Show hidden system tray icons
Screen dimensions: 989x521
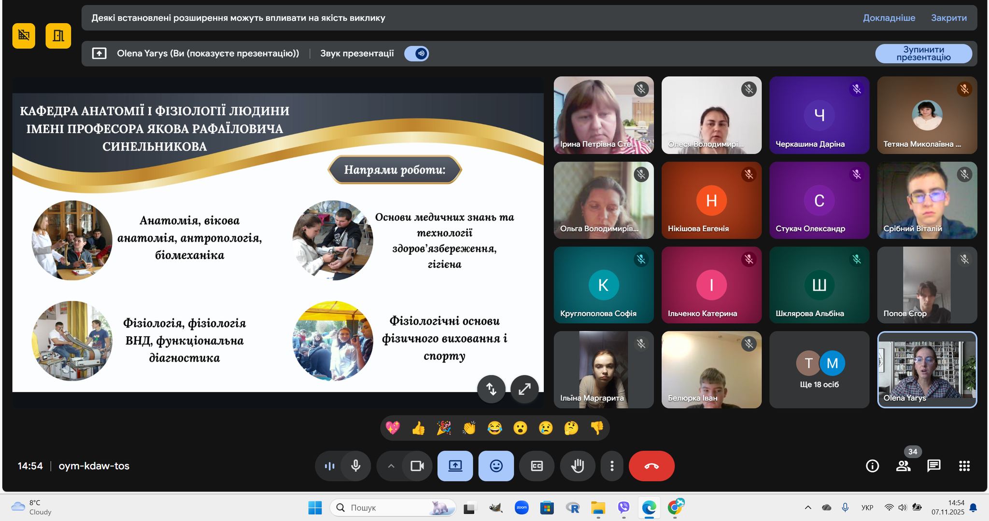tap(808, 507)
